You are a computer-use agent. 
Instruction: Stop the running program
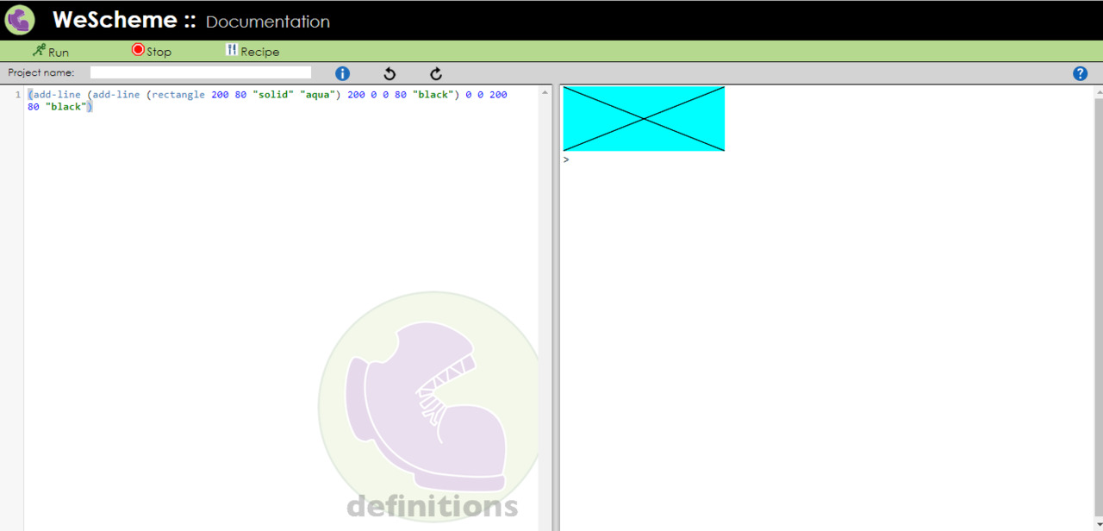coord(152,52)
